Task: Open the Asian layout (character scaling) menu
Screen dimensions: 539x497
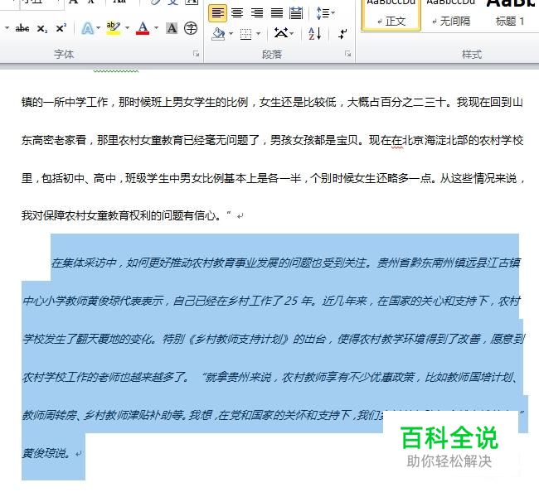Action: coord(284,33)
